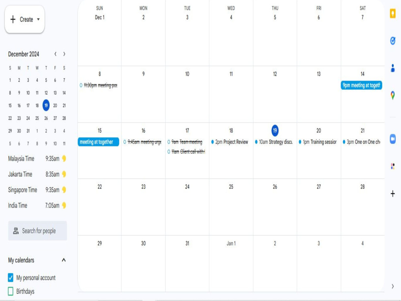Click the SAT column header

363,8
